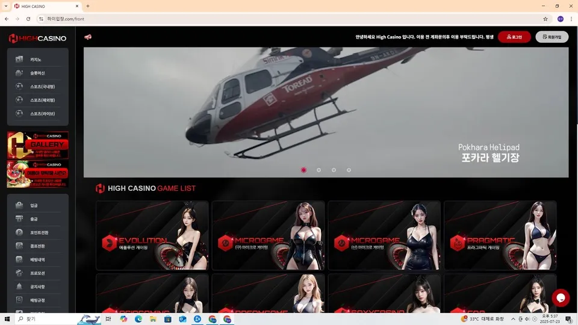Jump to the fourth banner slide dot
This screenshot has width=578, height=325.
(349, 170)
